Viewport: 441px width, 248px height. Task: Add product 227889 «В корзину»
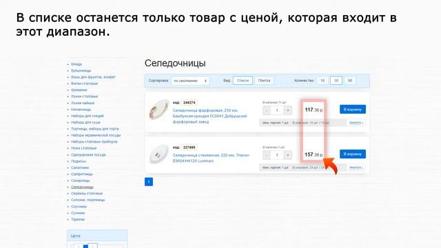click(353, 154)
